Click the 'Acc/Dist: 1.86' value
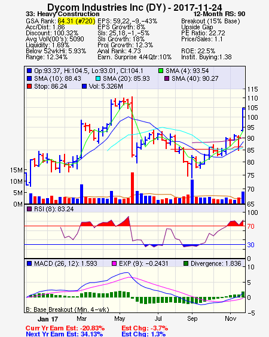 point(45,27)
